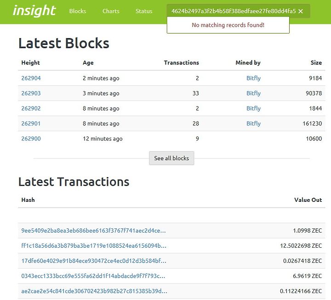This screenshot has height=300, width=331.
Task: Open Bitfly miner link for block 262901
Action: [x=253, y=123]
